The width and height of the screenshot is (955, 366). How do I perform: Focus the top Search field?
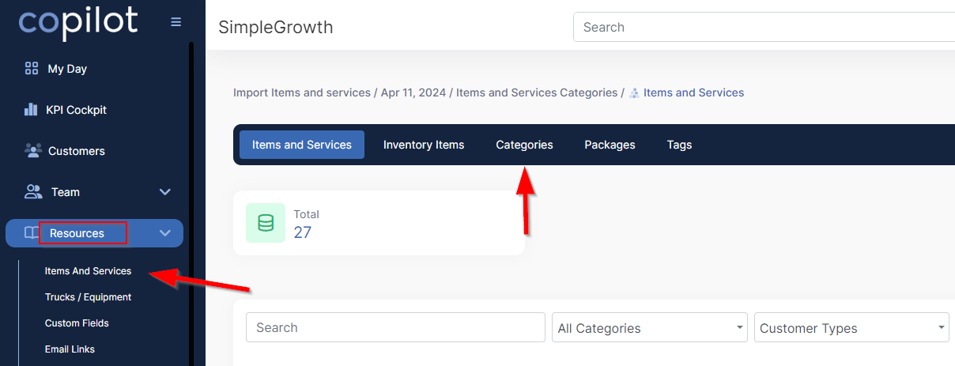764,27
